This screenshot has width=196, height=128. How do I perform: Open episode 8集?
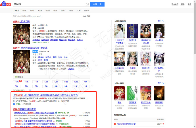point(16,86)
